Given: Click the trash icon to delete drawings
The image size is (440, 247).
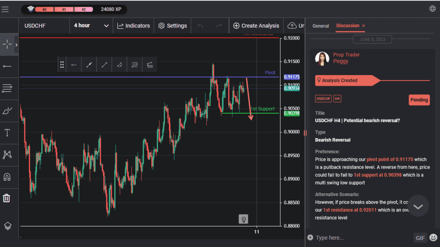Looking at the screenshot, I should click(7, 198).
